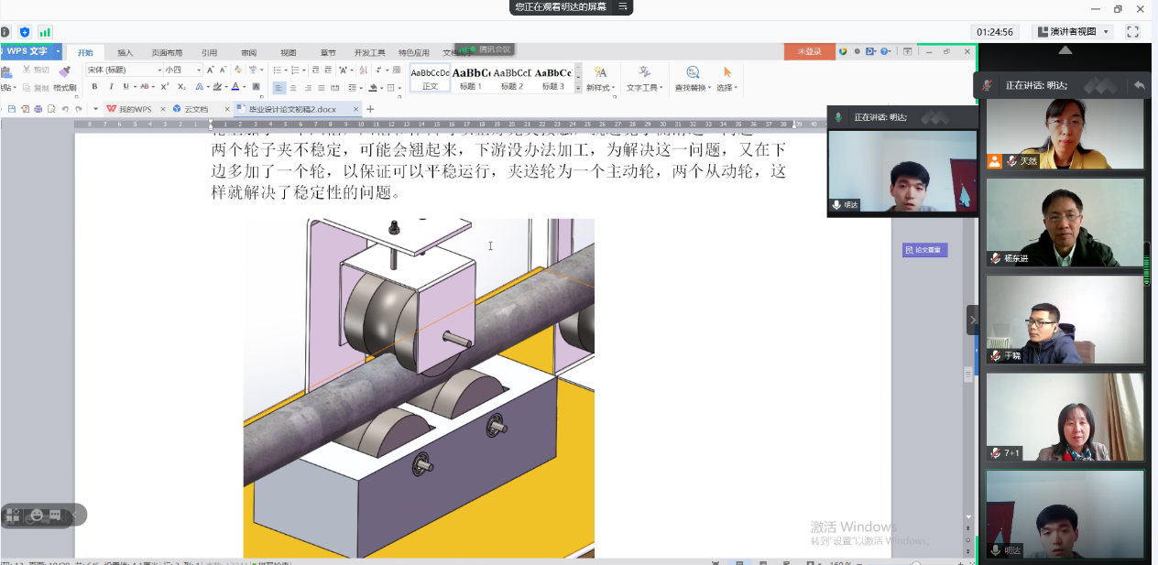Viewport: 1158px width, 565px height.
Task: Toggle italic formatting in WPS ribbon
Action: pyautogui.click(x=111, y=87)
